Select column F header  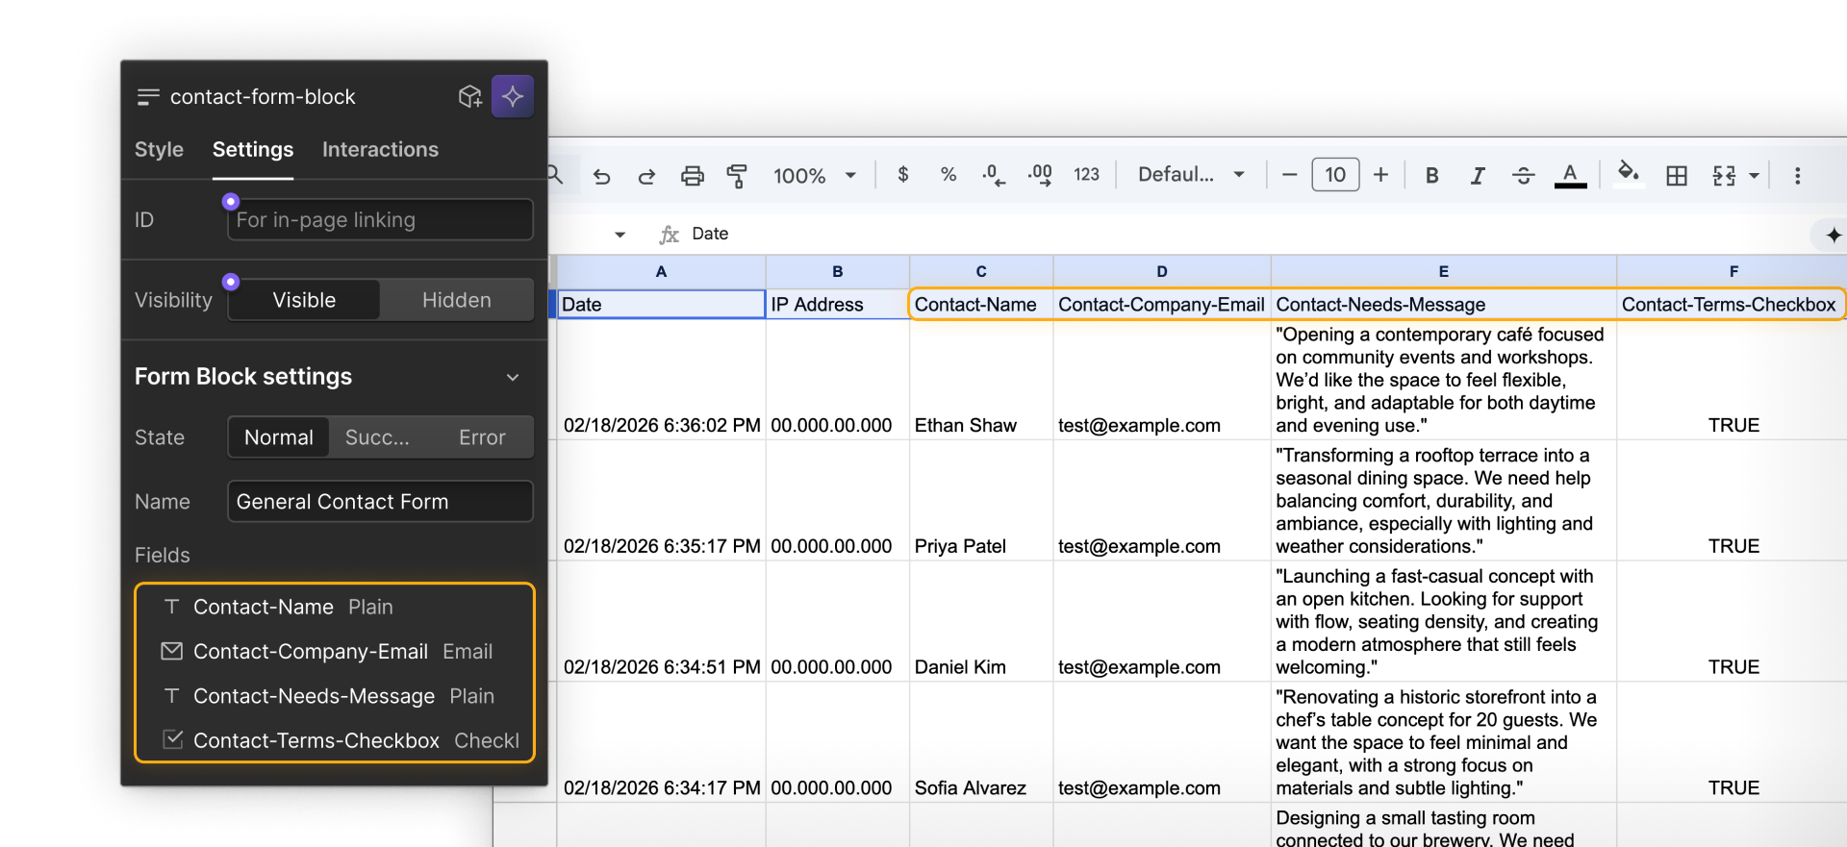1733,272
